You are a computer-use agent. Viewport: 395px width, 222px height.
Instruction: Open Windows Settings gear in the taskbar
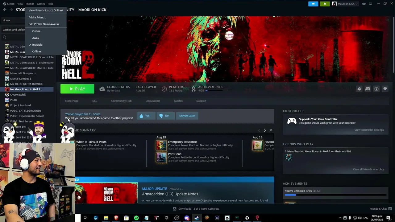click(x=247, y=218)
